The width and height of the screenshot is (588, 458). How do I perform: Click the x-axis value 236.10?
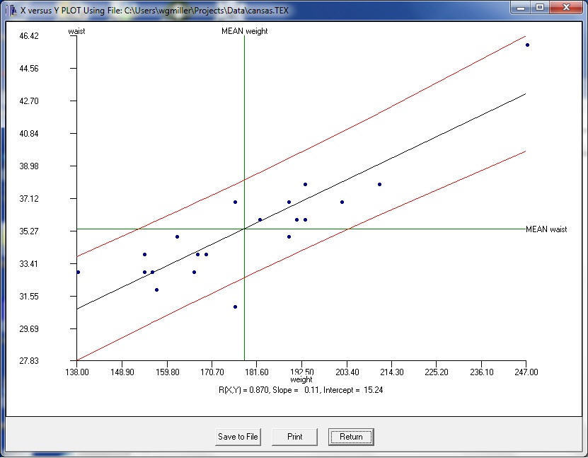click(481, 372)
